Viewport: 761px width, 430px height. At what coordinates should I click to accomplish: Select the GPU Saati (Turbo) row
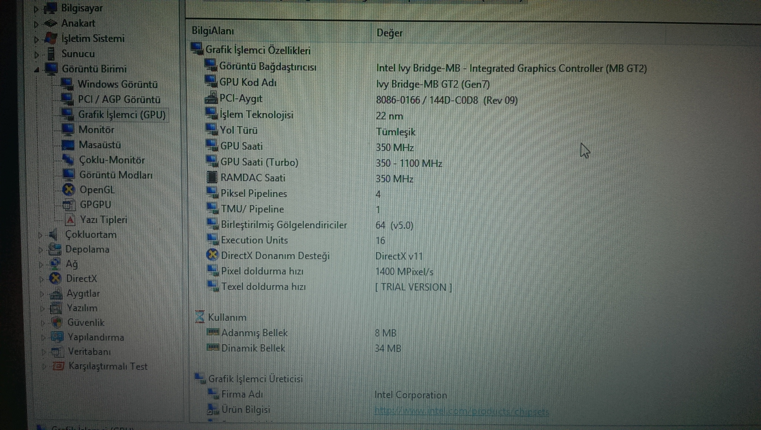(x=259, y=162)
